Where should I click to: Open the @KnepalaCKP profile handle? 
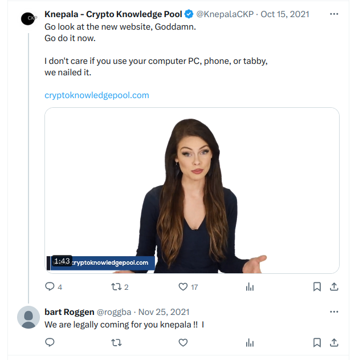(225, 14)
